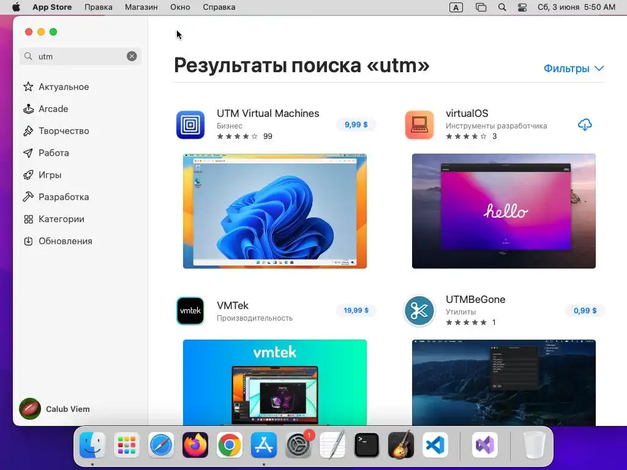Click the virtualOS app icon
The height and width of the screenshot is (470, 627).
coord(419,125)
